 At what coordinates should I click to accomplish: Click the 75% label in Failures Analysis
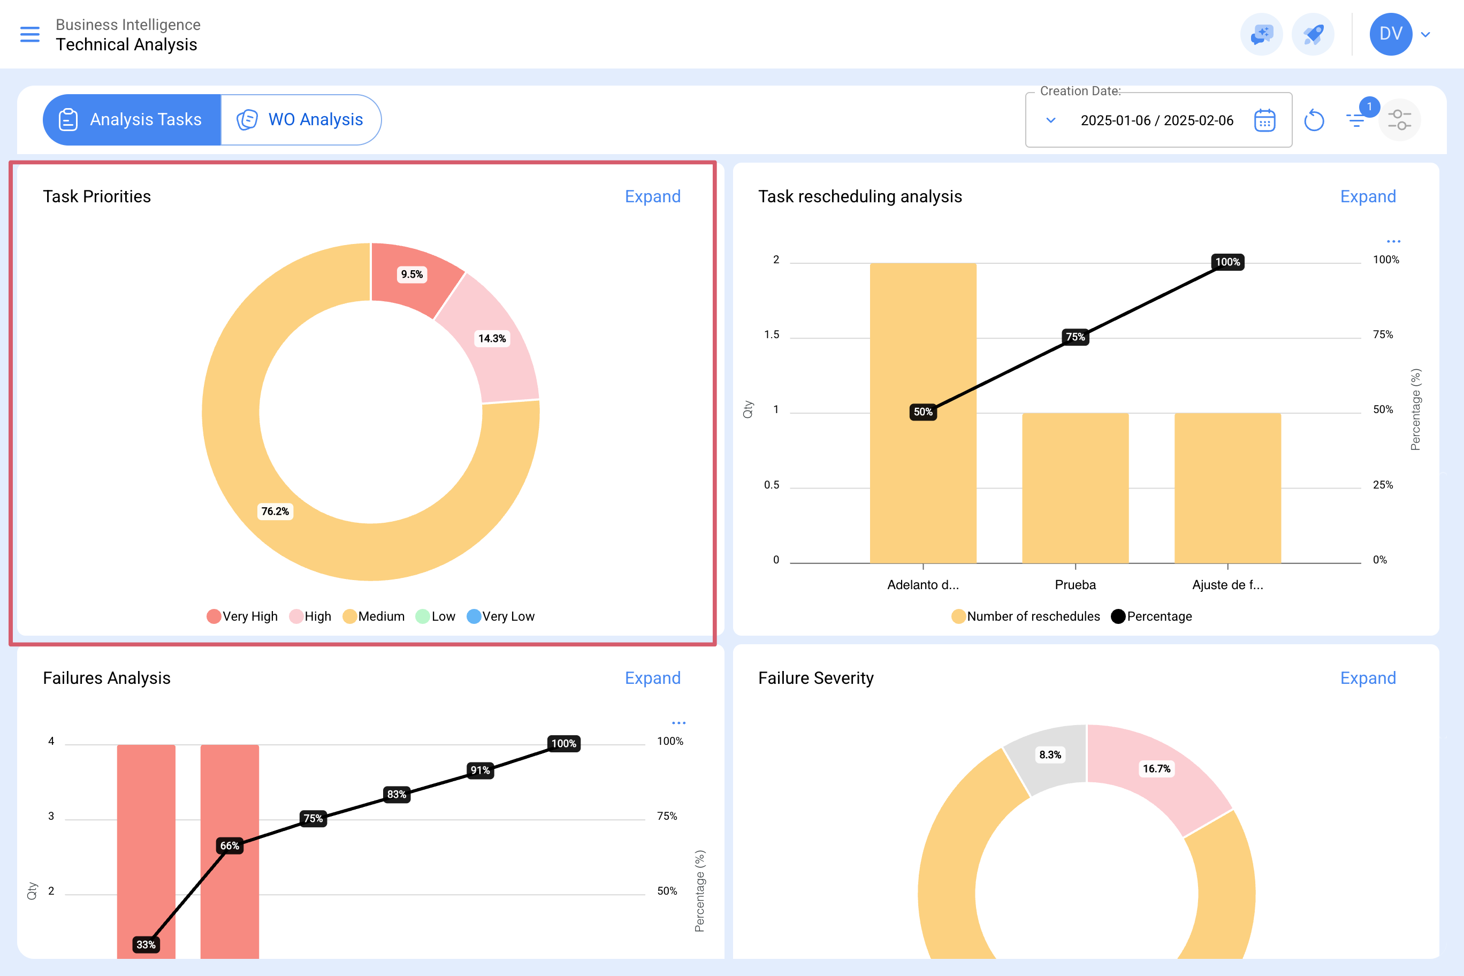click(x=313, y=818)
